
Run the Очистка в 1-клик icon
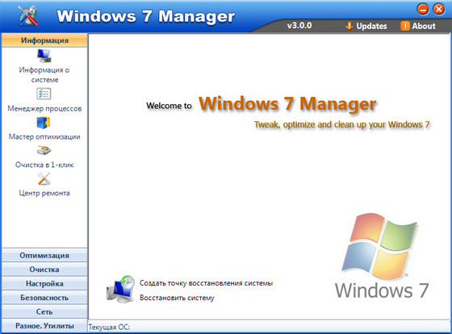click(44, 150)
